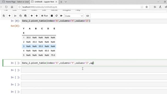This screenshot has width=167, height=94.
Task: Click the active cell with pivot_table ag code
Action: coord(94,63)
